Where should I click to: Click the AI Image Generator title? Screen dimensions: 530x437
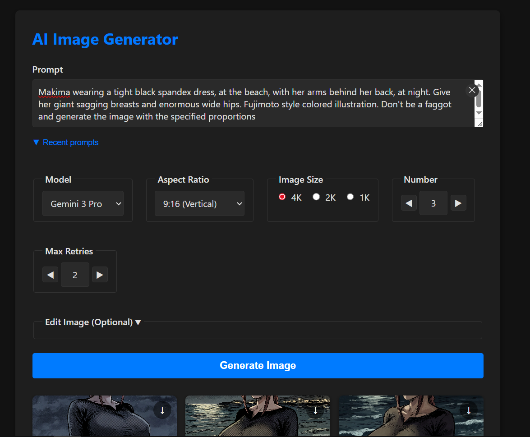point(105,40)
